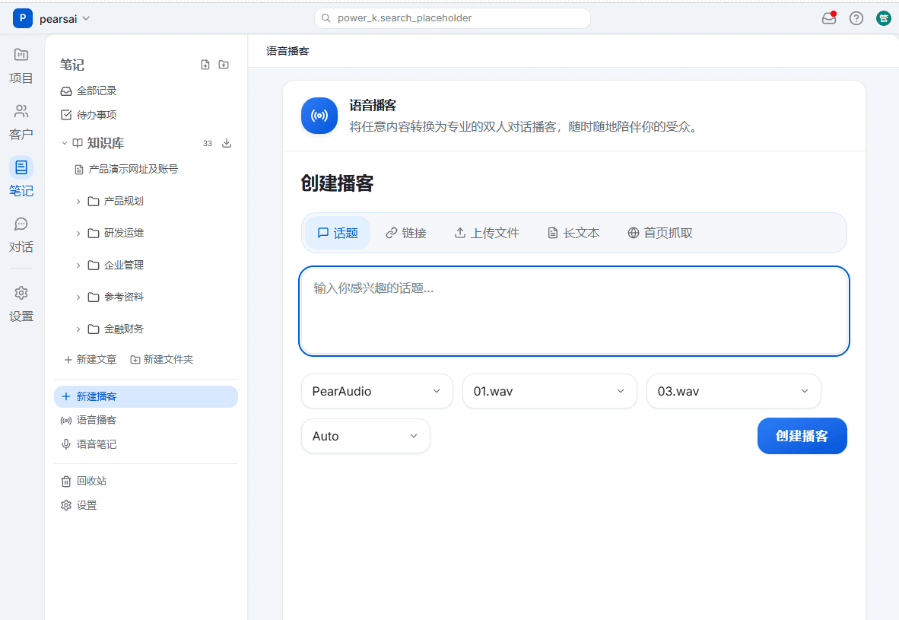This screenshot has height=620, width=899.
Task: Collapse the 知识库 tree section
Action: (65, 143)
